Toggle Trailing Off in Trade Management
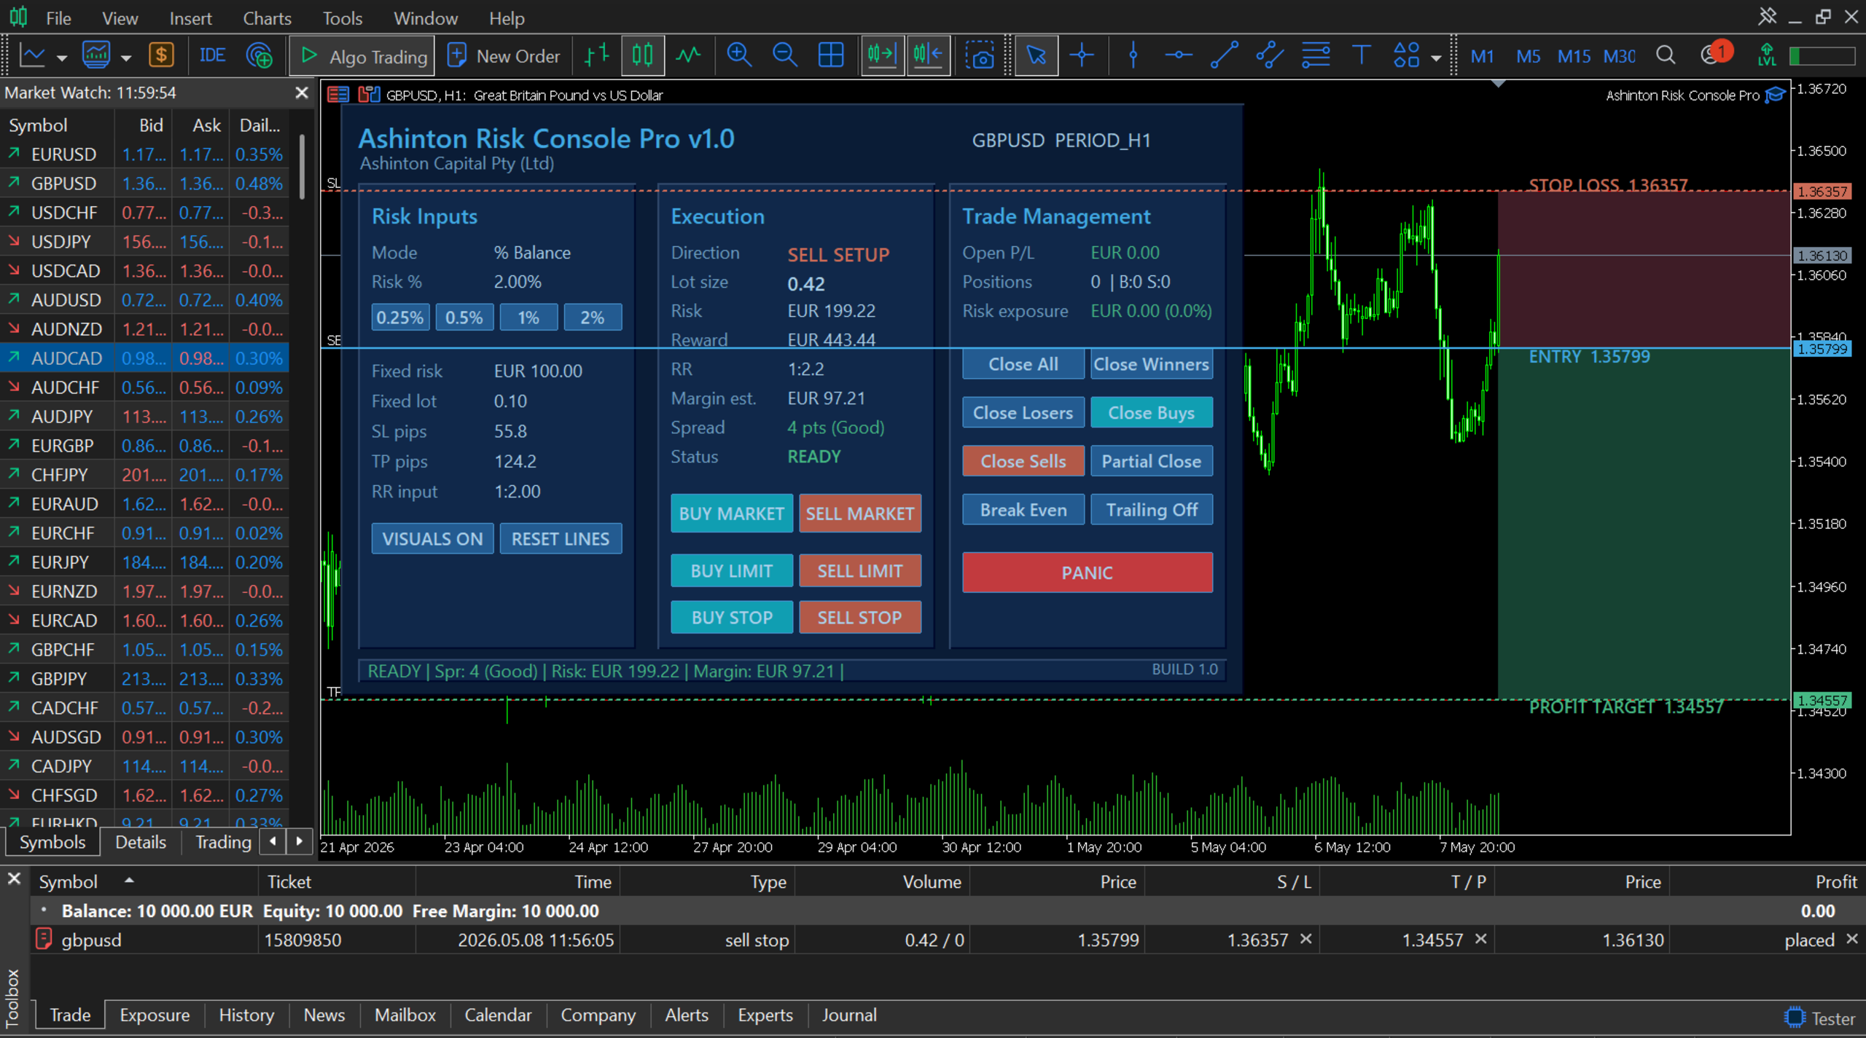Image resolution: width=1866 pixels, height=1038 pixels. click(x=1152, y=509)
